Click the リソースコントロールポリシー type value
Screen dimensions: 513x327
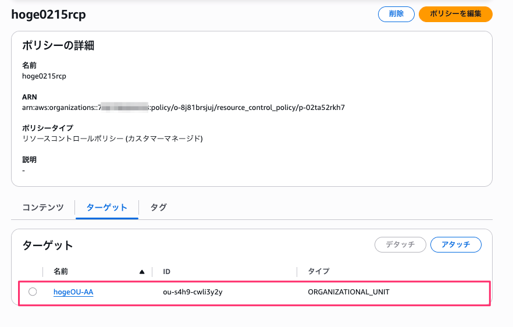(112, 138)
